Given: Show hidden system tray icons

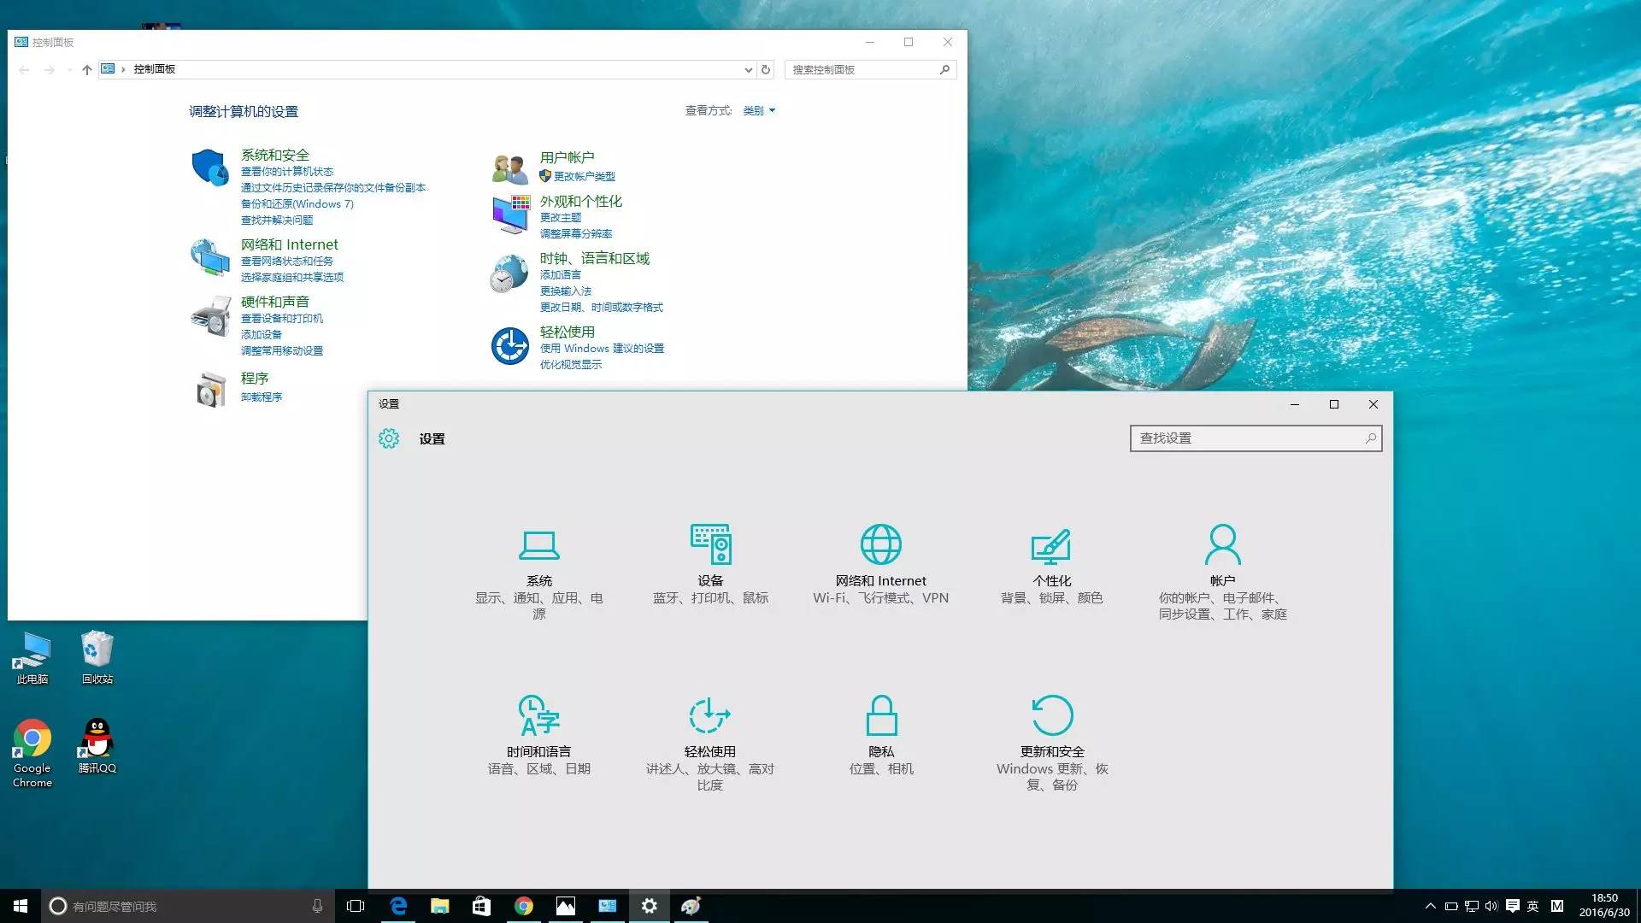Looking at the screenshot, I should coord(1430,906).
